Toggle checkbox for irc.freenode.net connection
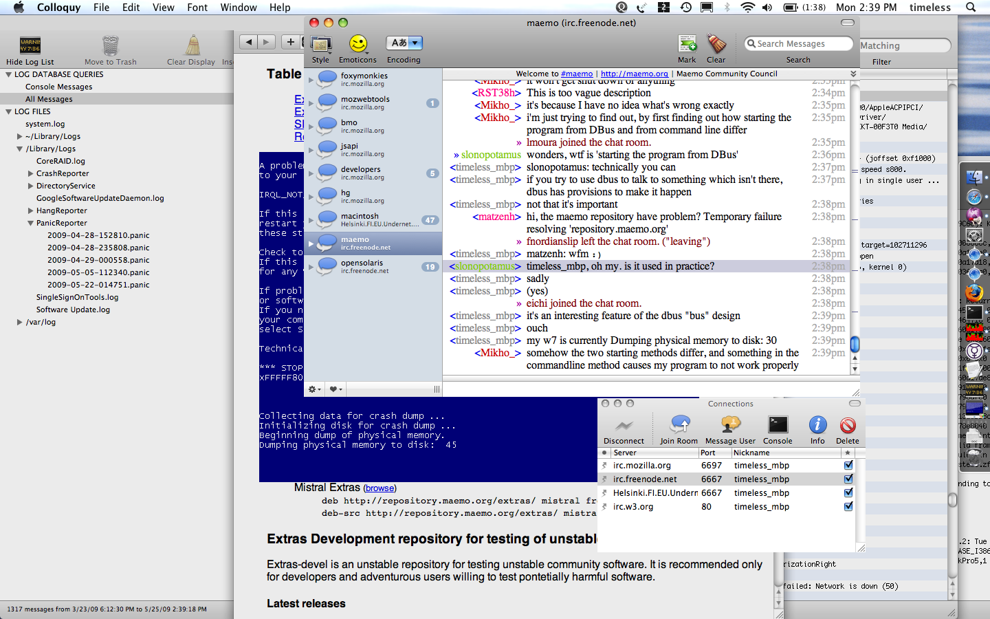The image size is (990, 619). (848, 479)
